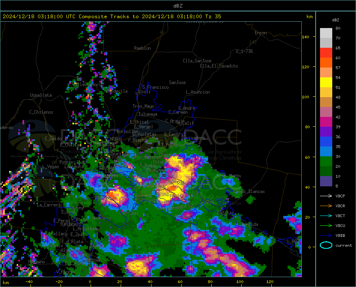
Task: Click the 'C_Guido' place label
Action: point(53,139)
